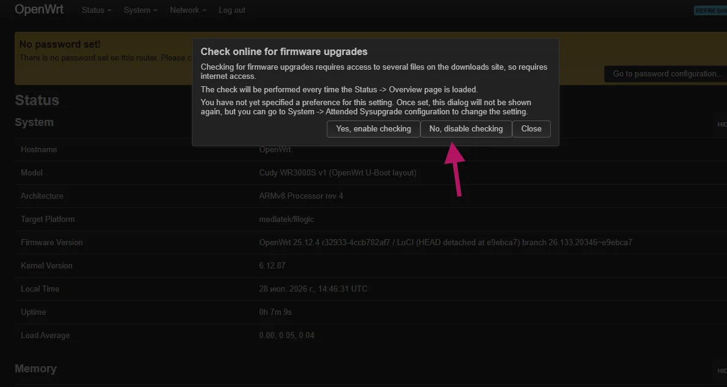
Task: Click the Model row label
Action: tap(32, 172)
